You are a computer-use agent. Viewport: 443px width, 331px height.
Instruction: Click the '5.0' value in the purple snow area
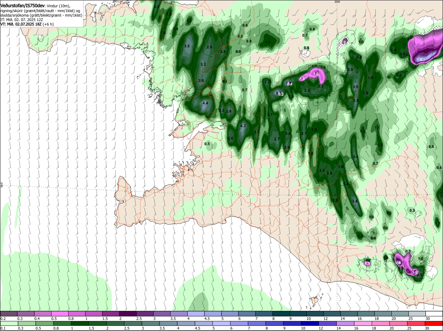tap(423, 60)
